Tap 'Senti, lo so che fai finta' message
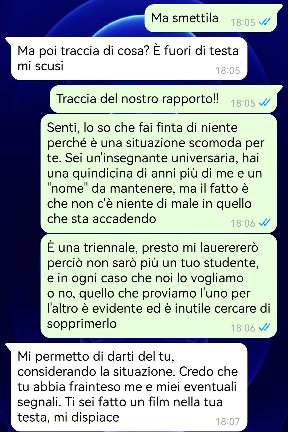This screenshot has width=288, height=432. 159,173
